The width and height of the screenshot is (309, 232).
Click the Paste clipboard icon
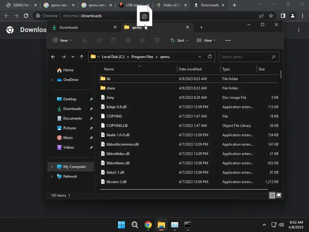point(114,40)
